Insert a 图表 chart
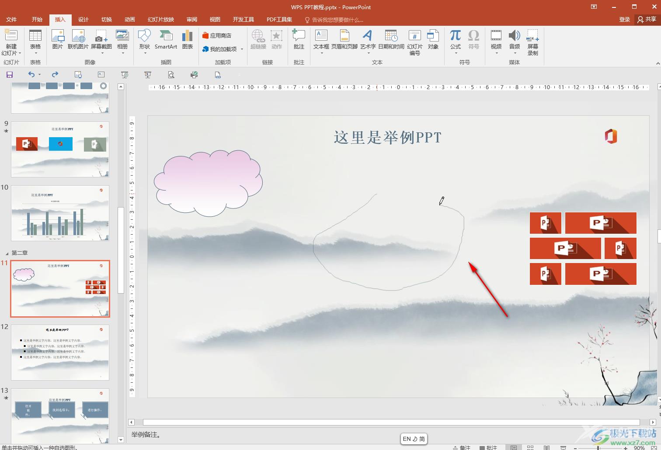 point(188,39)
